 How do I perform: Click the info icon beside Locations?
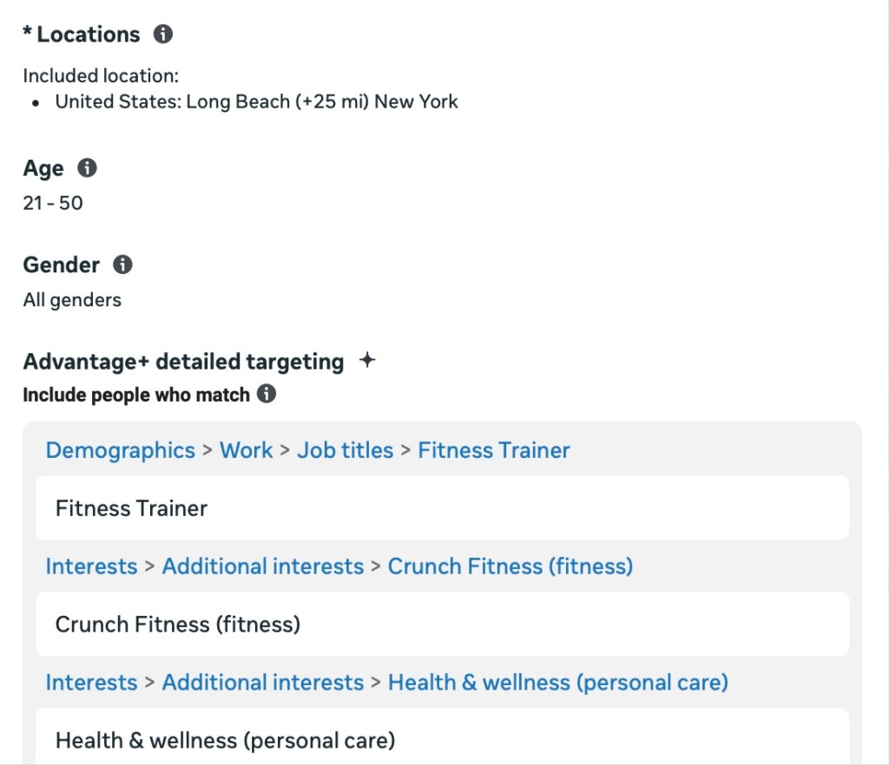[x=162, y=35]
